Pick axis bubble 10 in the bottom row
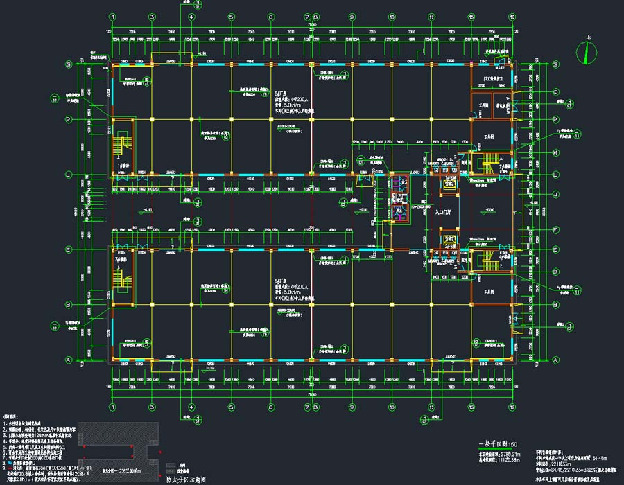This screenshot has width=624, height=485. coord(392,407)
